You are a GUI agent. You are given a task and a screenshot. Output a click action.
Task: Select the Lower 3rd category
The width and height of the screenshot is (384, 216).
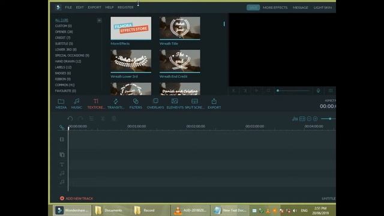coord(65,49)
